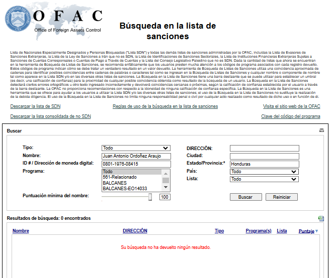Click the DIRECCIÓN input field
Image resolution: width=332 pixels, height=278 pixels.
tap(264, 148)
